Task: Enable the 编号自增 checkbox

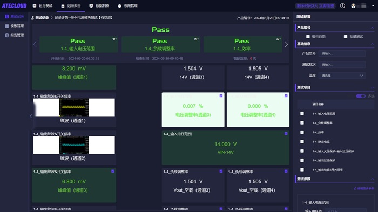Action: point(308,37)
